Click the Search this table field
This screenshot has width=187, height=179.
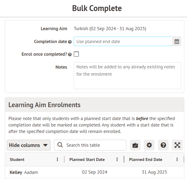tap(94, 145)
